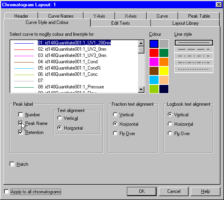Enable the Hatch checkbox

point(12,164)
